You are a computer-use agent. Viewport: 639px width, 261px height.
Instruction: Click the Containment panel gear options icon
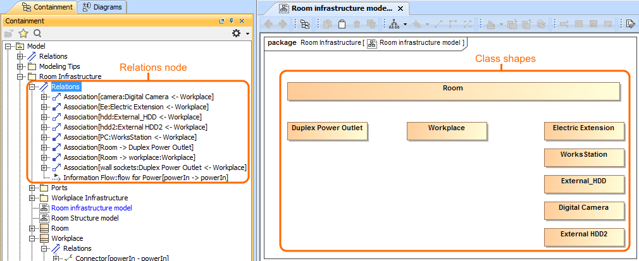click(237, 33)
